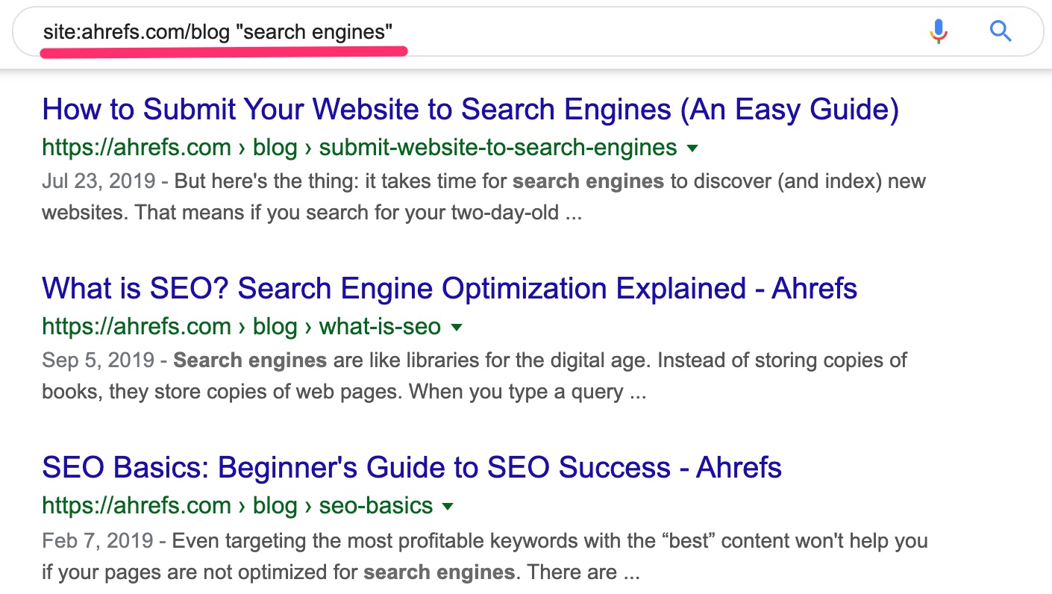Click the green what-is-seo breadcrumb URL
1052x594 pixels.
coord(242,326)
